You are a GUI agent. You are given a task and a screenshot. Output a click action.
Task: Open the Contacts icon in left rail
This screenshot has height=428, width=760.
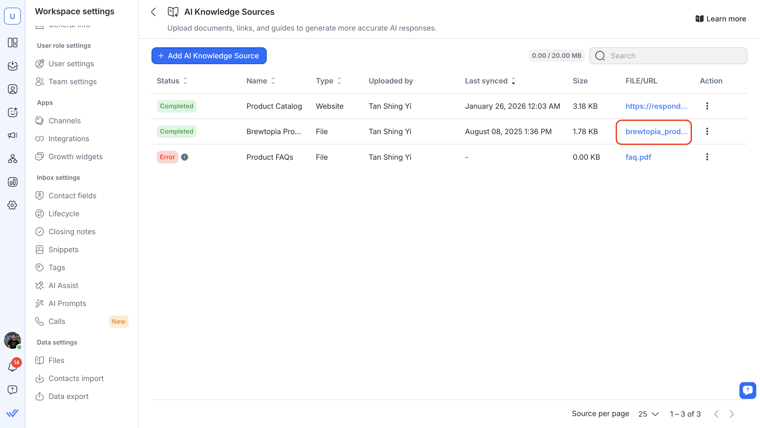tap(12, 89)
